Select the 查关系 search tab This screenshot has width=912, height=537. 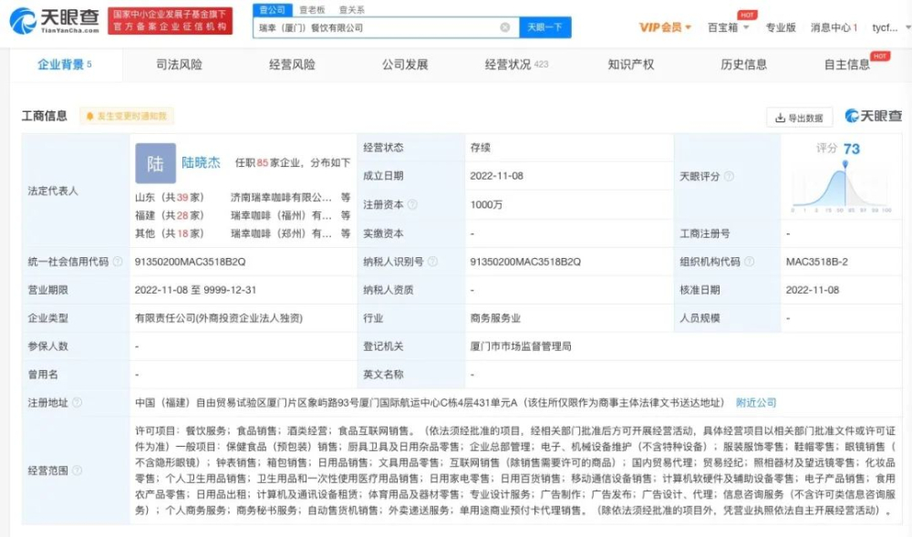coord(352,10)
